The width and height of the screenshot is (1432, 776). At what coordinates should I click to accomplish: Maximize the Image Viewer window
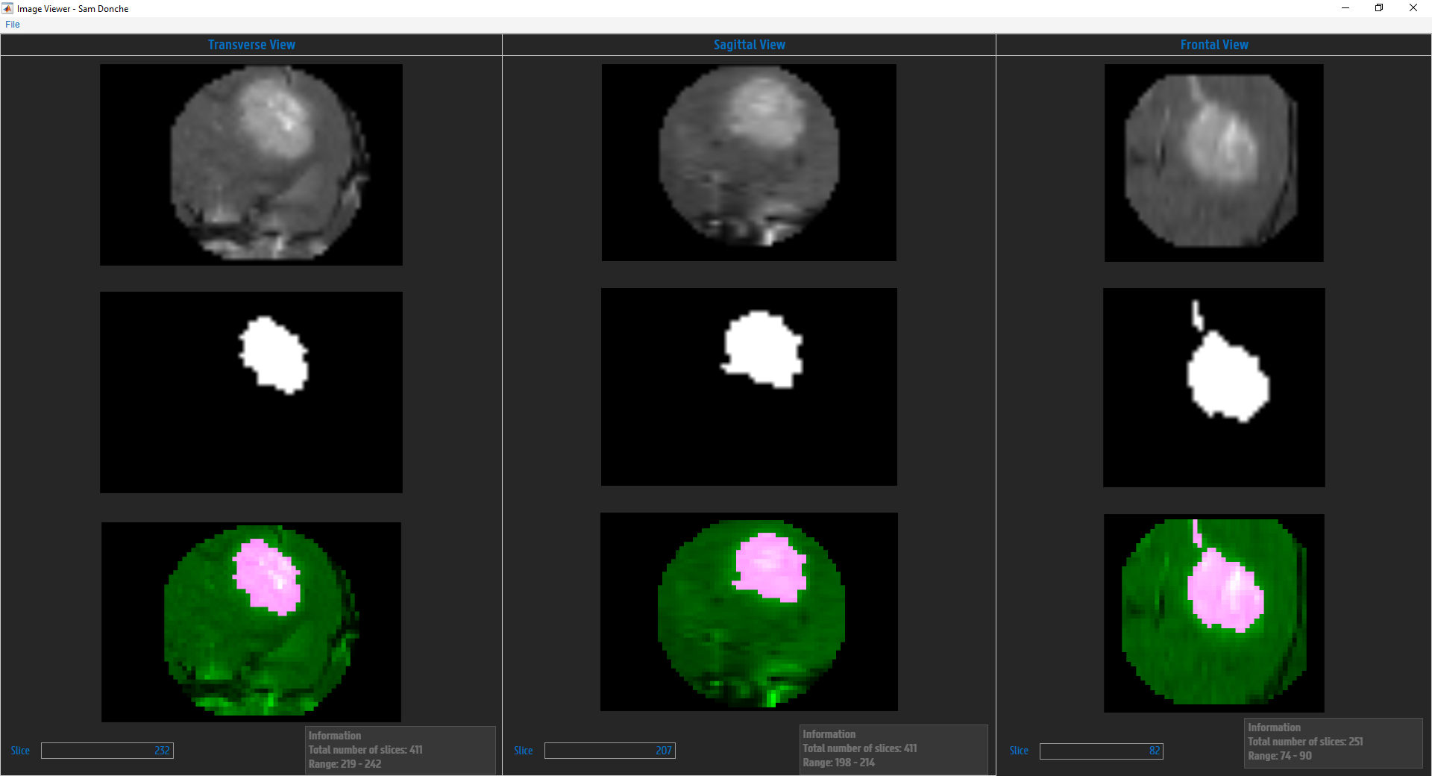1379,8
